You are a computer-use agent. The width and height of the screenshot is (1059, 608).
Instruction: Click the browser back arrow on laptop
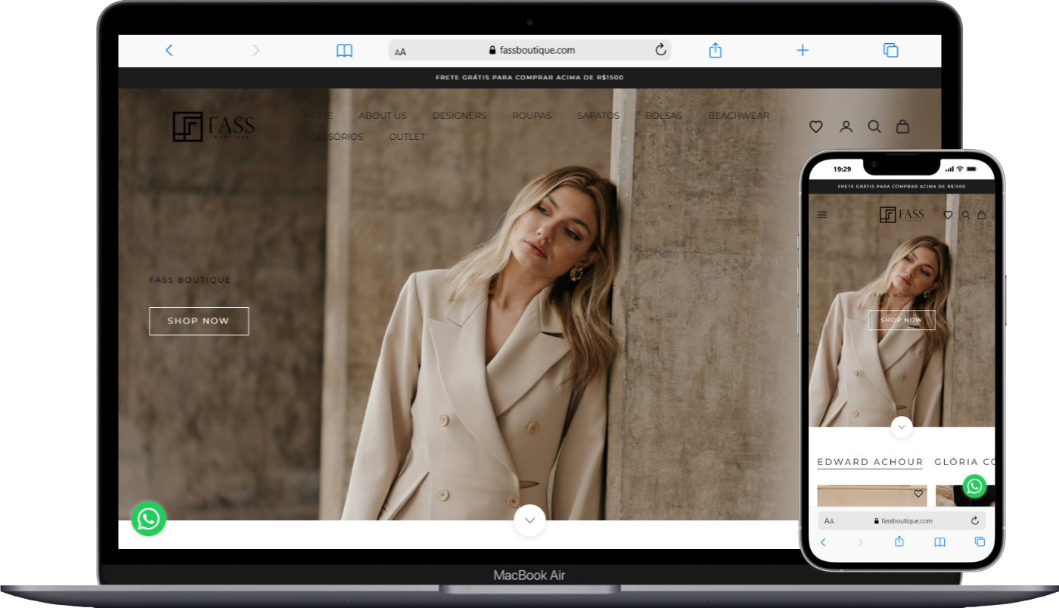point(169,51)
